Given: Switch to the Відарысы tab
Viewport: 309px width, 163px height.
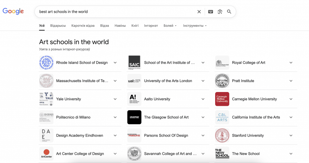Looking at the screenshot, I should [58, 26].
